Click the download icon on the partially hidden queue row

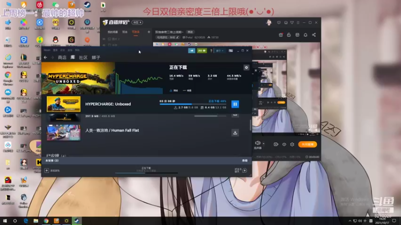[235, 115]
